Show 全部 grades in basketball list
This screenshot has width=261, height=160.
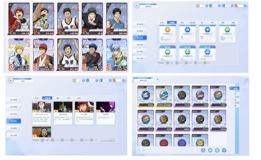(x=235, y=89)
